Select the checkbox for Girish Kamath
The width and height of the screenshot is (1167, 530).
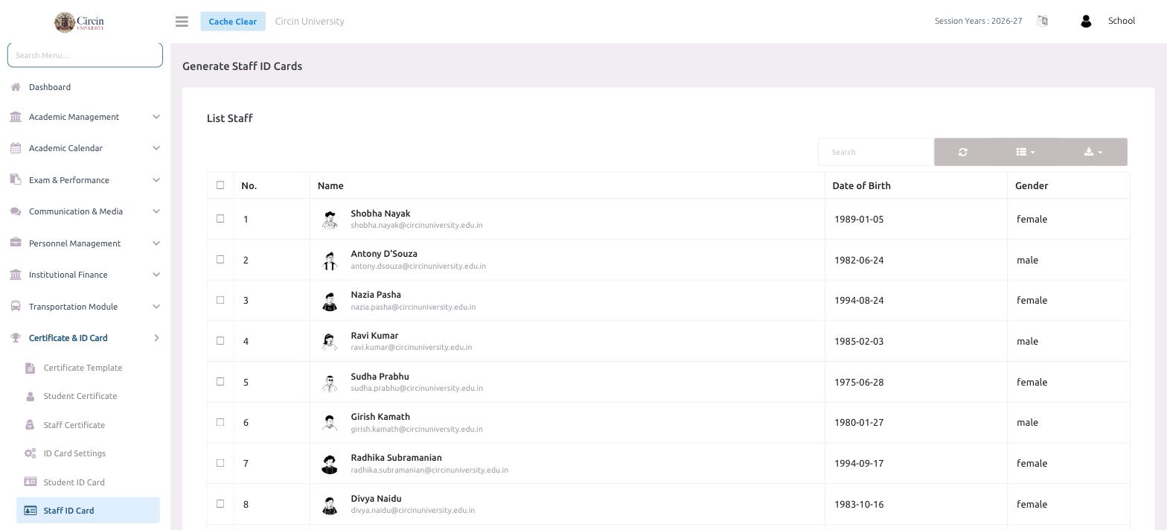tap(220, 422)
